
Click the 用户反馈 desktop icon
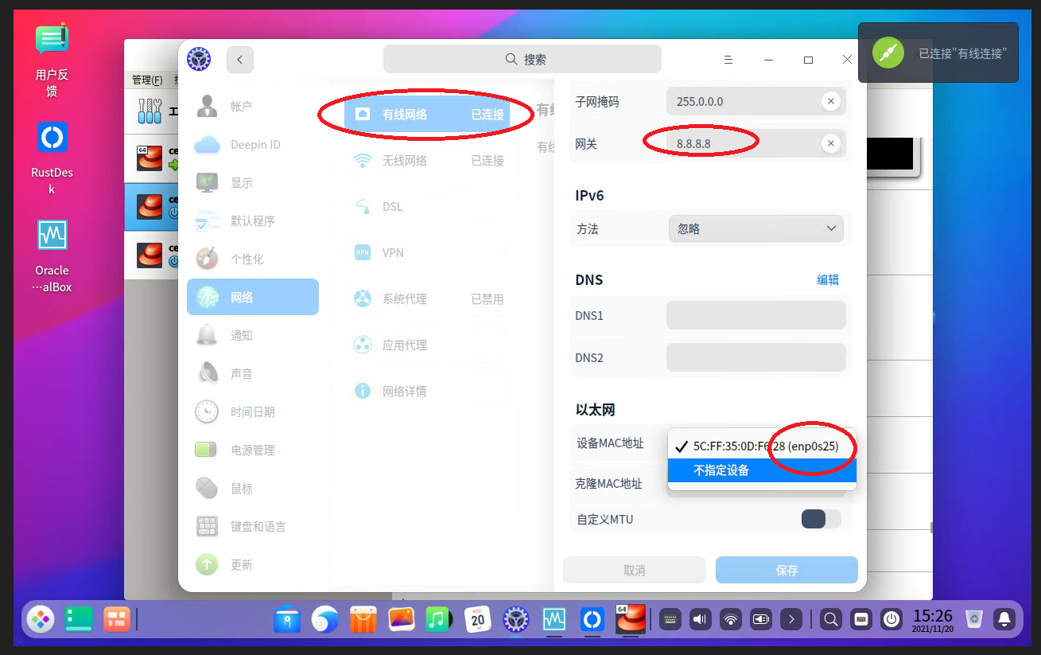[x=52, y=60]
